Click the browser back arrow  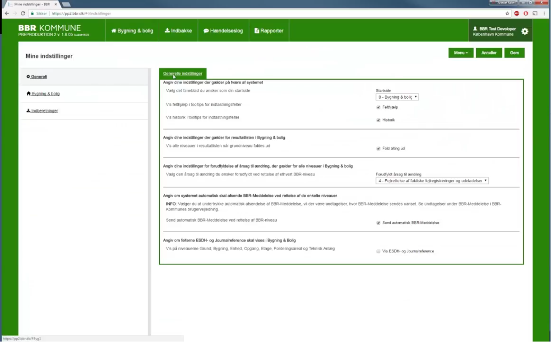click(7, 14)
